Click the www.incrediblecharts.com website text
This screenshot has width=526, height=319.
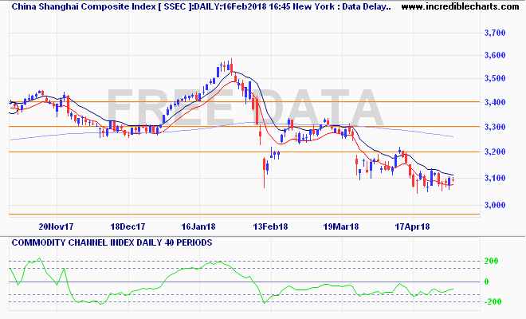click(x=461, y=6)
